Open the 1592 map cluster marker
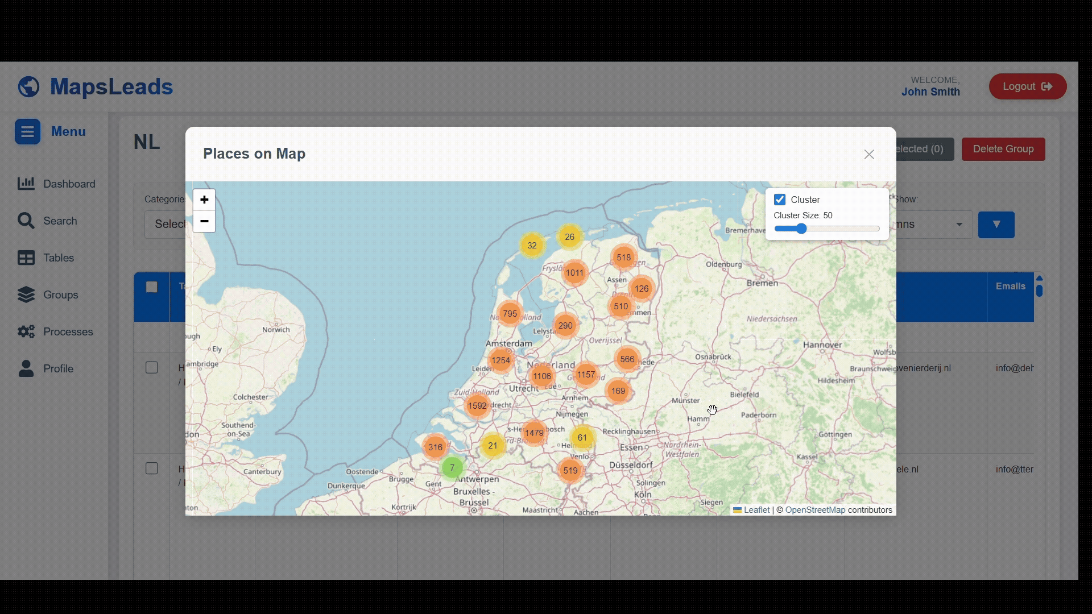Viewport: 1092px width, 614px height. (x=477, y=406)
